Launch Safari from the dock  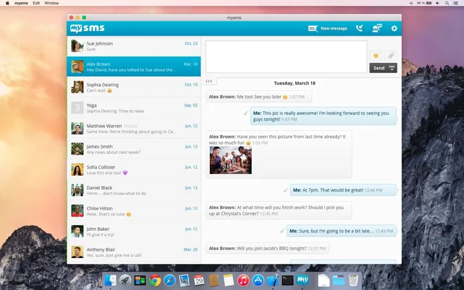(x=169, y=280)
